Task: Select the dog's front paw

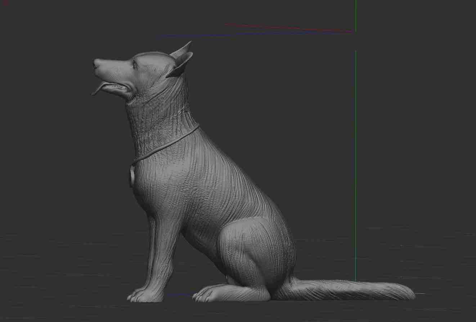Action: click(x=148, y=295)
